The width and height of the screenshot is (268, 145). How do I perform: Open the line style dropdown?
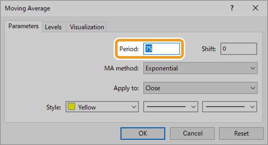[171, 107]
